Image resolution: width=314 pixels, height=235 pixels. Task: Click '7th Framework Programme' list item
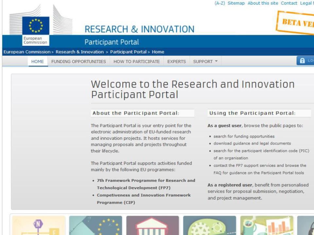(146, 184)
